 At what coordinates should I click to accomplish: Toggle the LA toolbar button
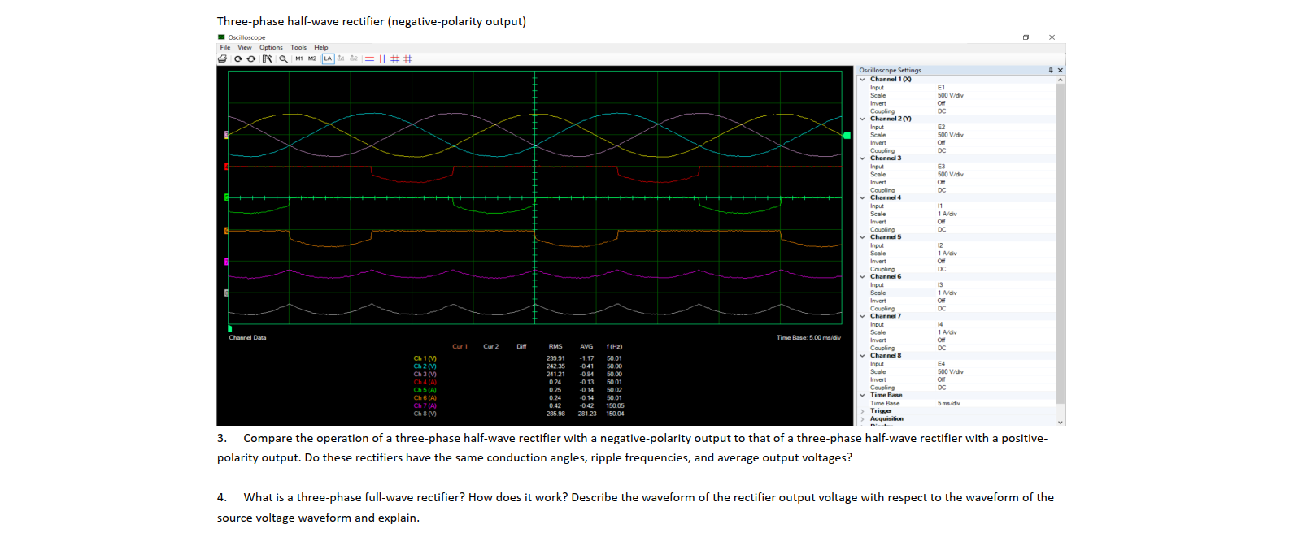coord(329,58)
